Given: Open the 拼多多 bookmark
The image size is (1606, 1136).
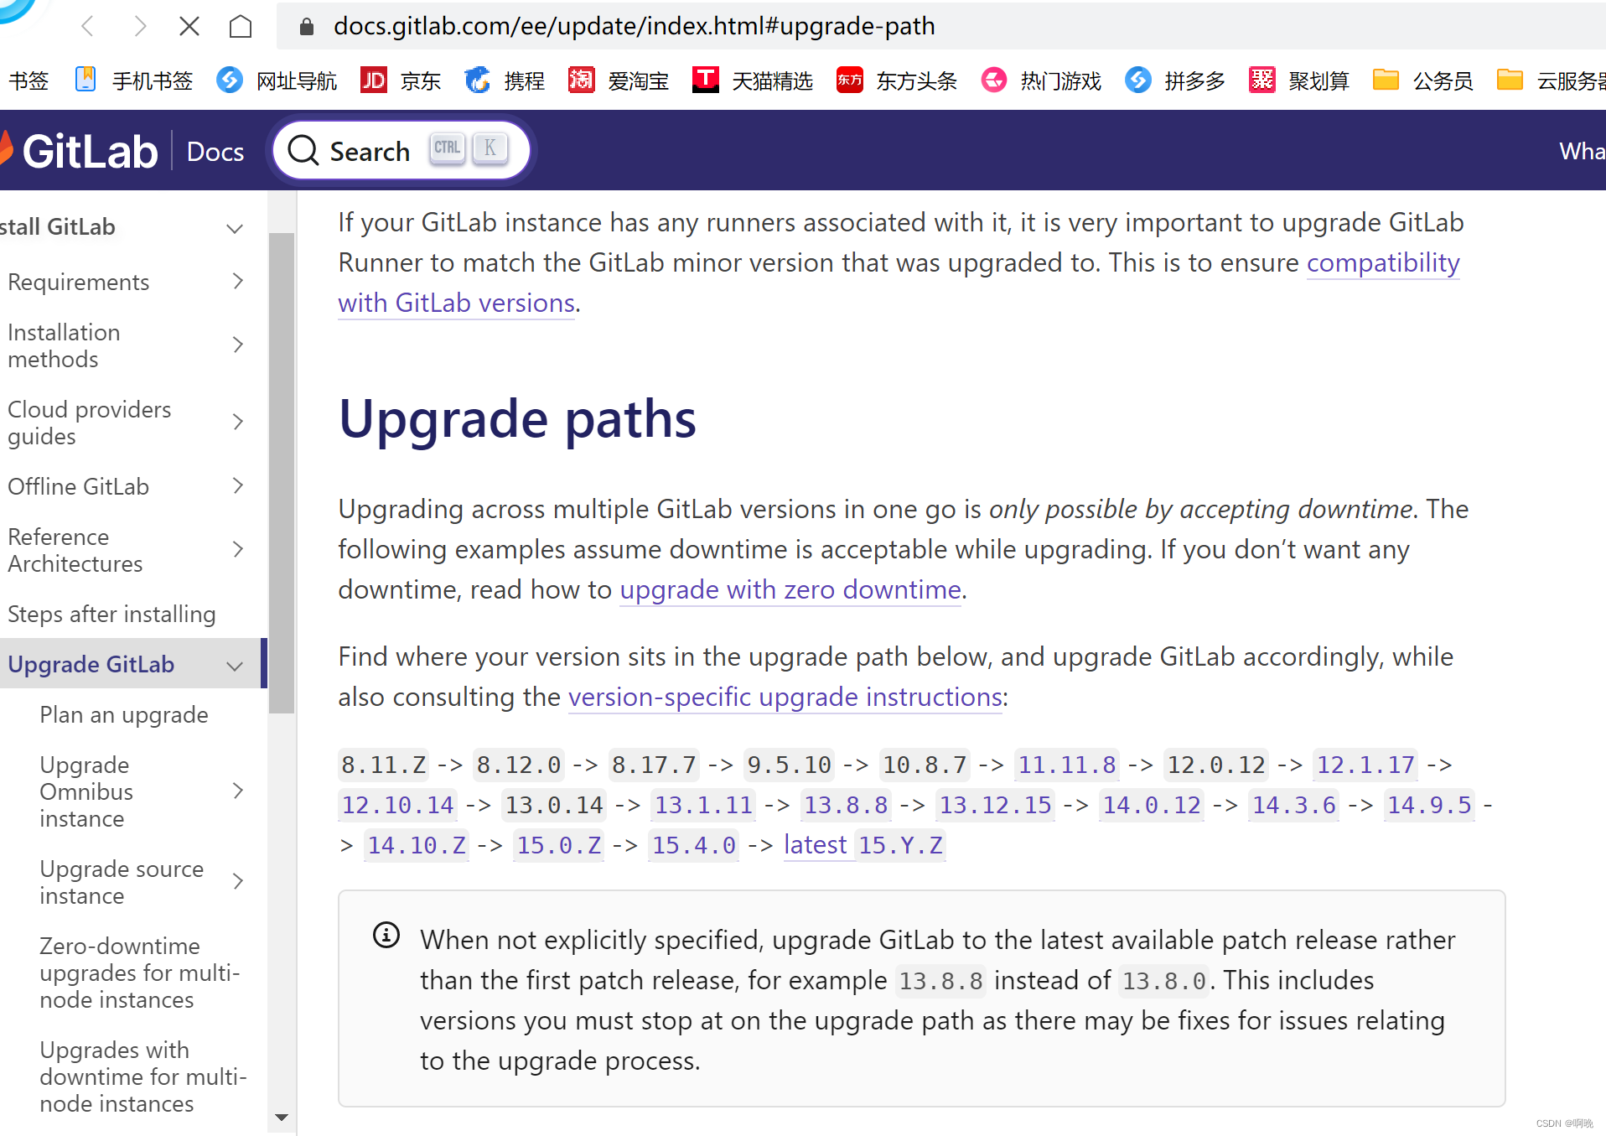Looking at the screenshot, I should click(1175, 80).
